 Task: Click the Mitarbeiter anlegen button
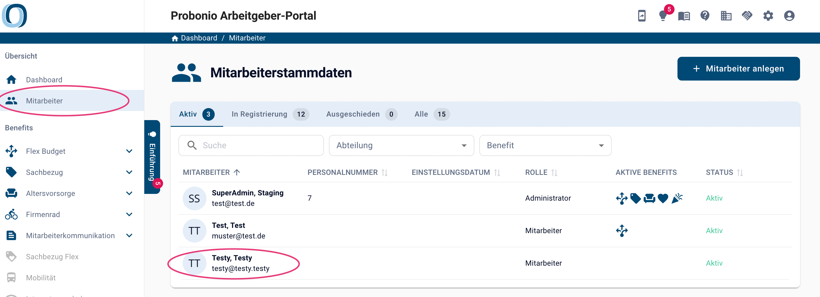click(738, 69)
